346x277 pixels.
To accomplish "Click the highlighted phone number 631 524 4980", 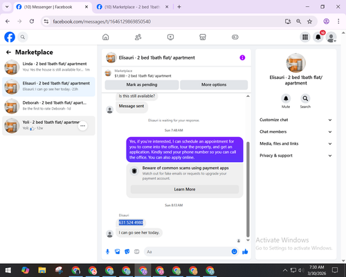I will tap(131, 222).
